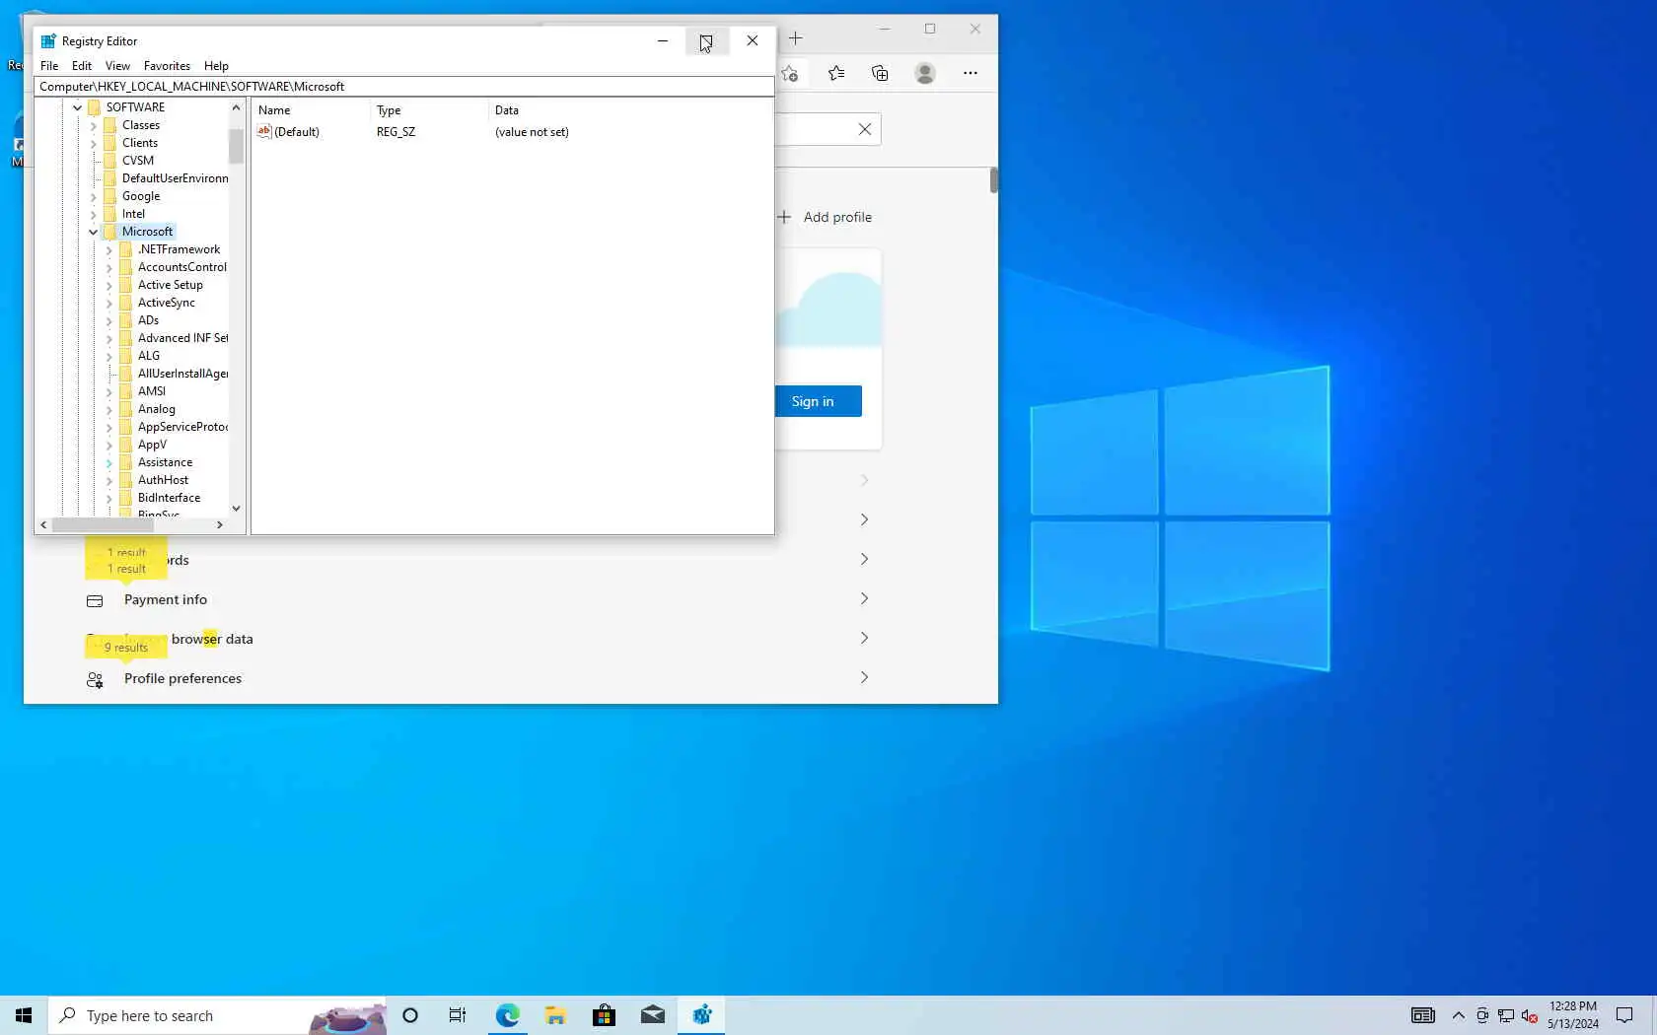Select the AllUserInstallAgent key
This screenshot has width=1657, height=1035.
(x=182, y=374)
